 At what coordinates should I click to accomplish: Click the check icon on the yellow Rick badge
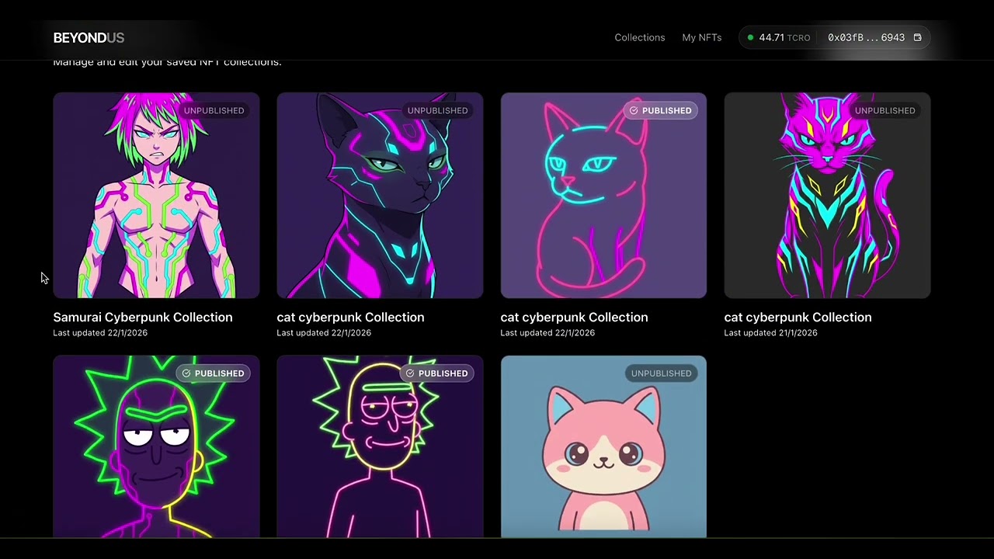point(410,373)
